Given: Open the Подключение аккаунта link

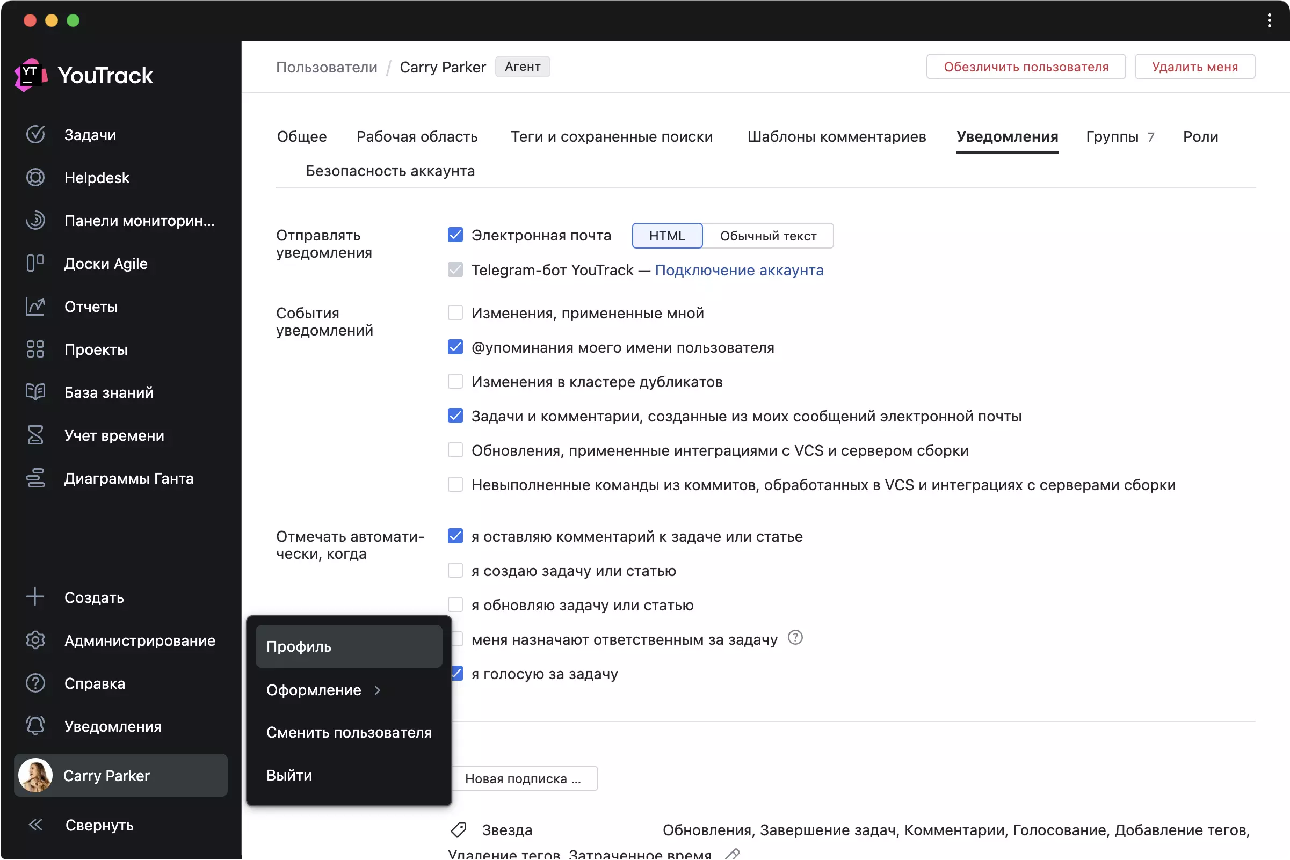Looking at the screenshot, I should (x=739, y=271).
